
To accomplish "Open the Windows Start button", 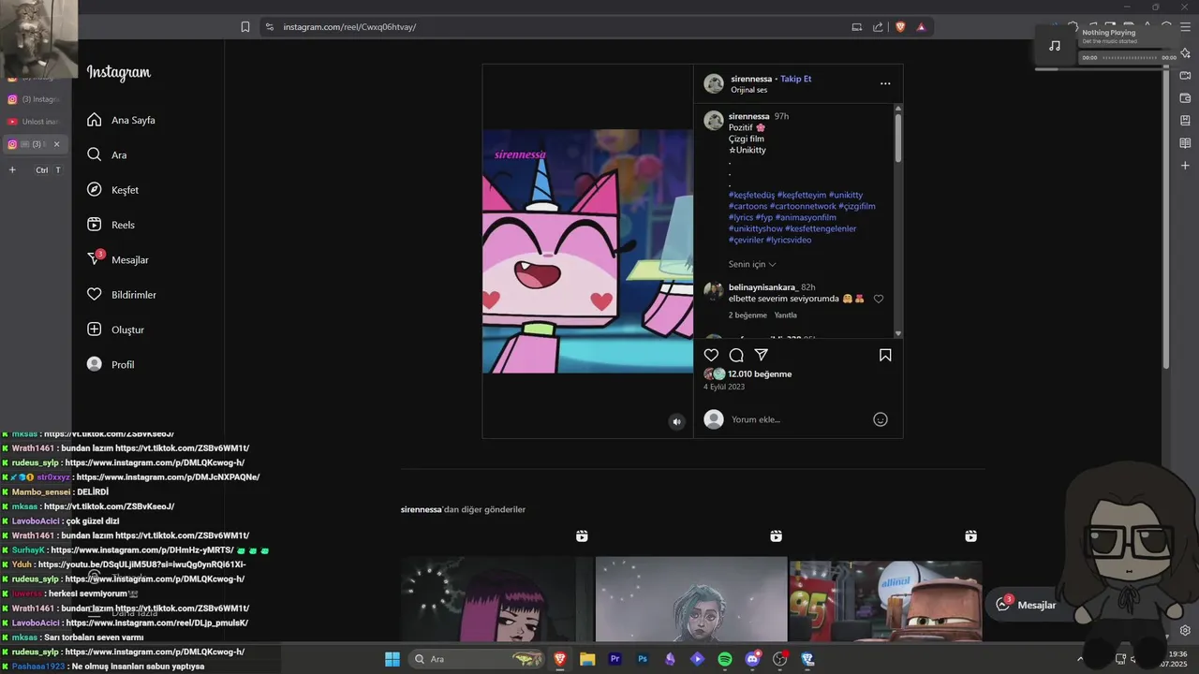I will click(x=392, y=659).
